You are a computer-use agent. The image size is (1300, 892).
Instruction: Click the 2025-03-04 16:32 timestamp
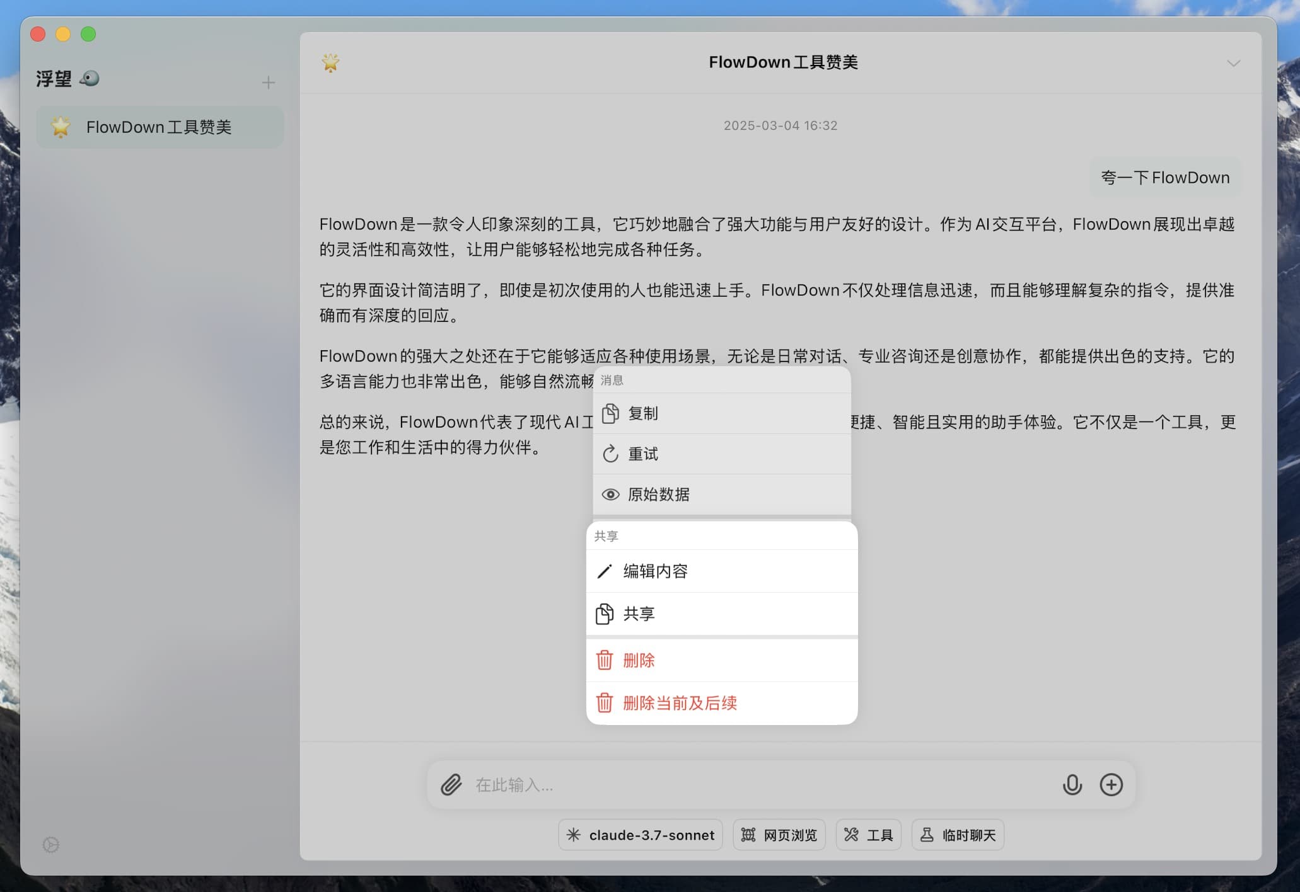coord(781,125)
